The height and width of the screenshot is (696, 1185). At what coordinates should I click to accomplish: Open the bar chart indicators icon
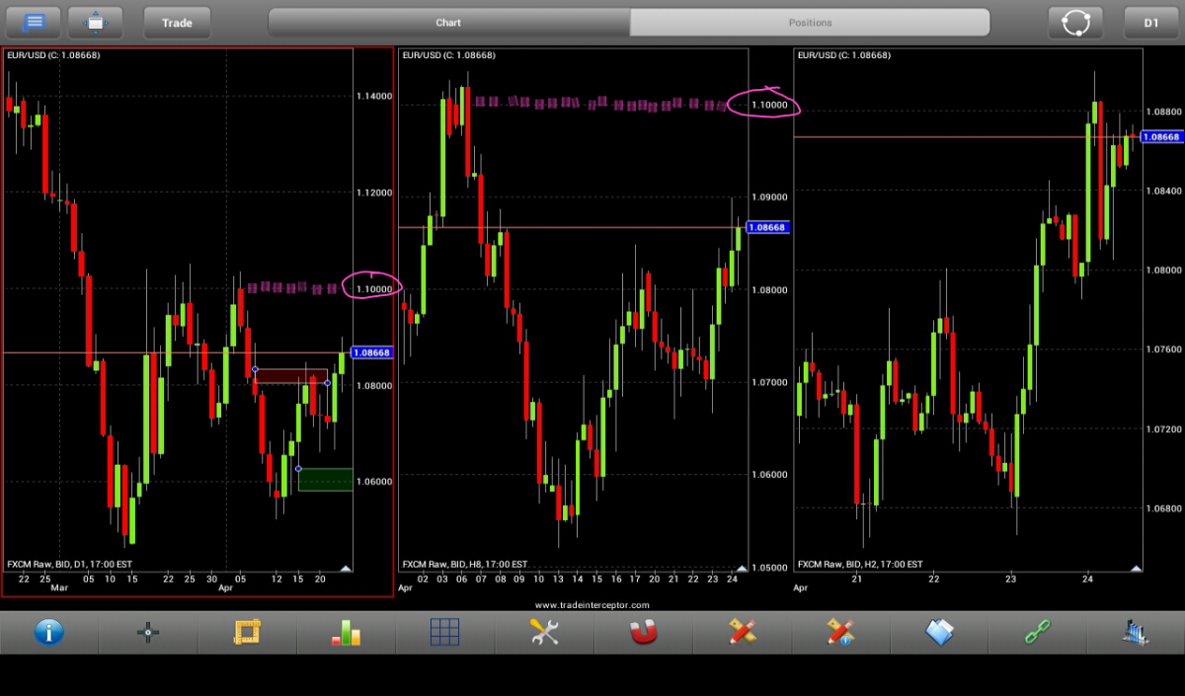pyautogui.click(x=346, y=632)
